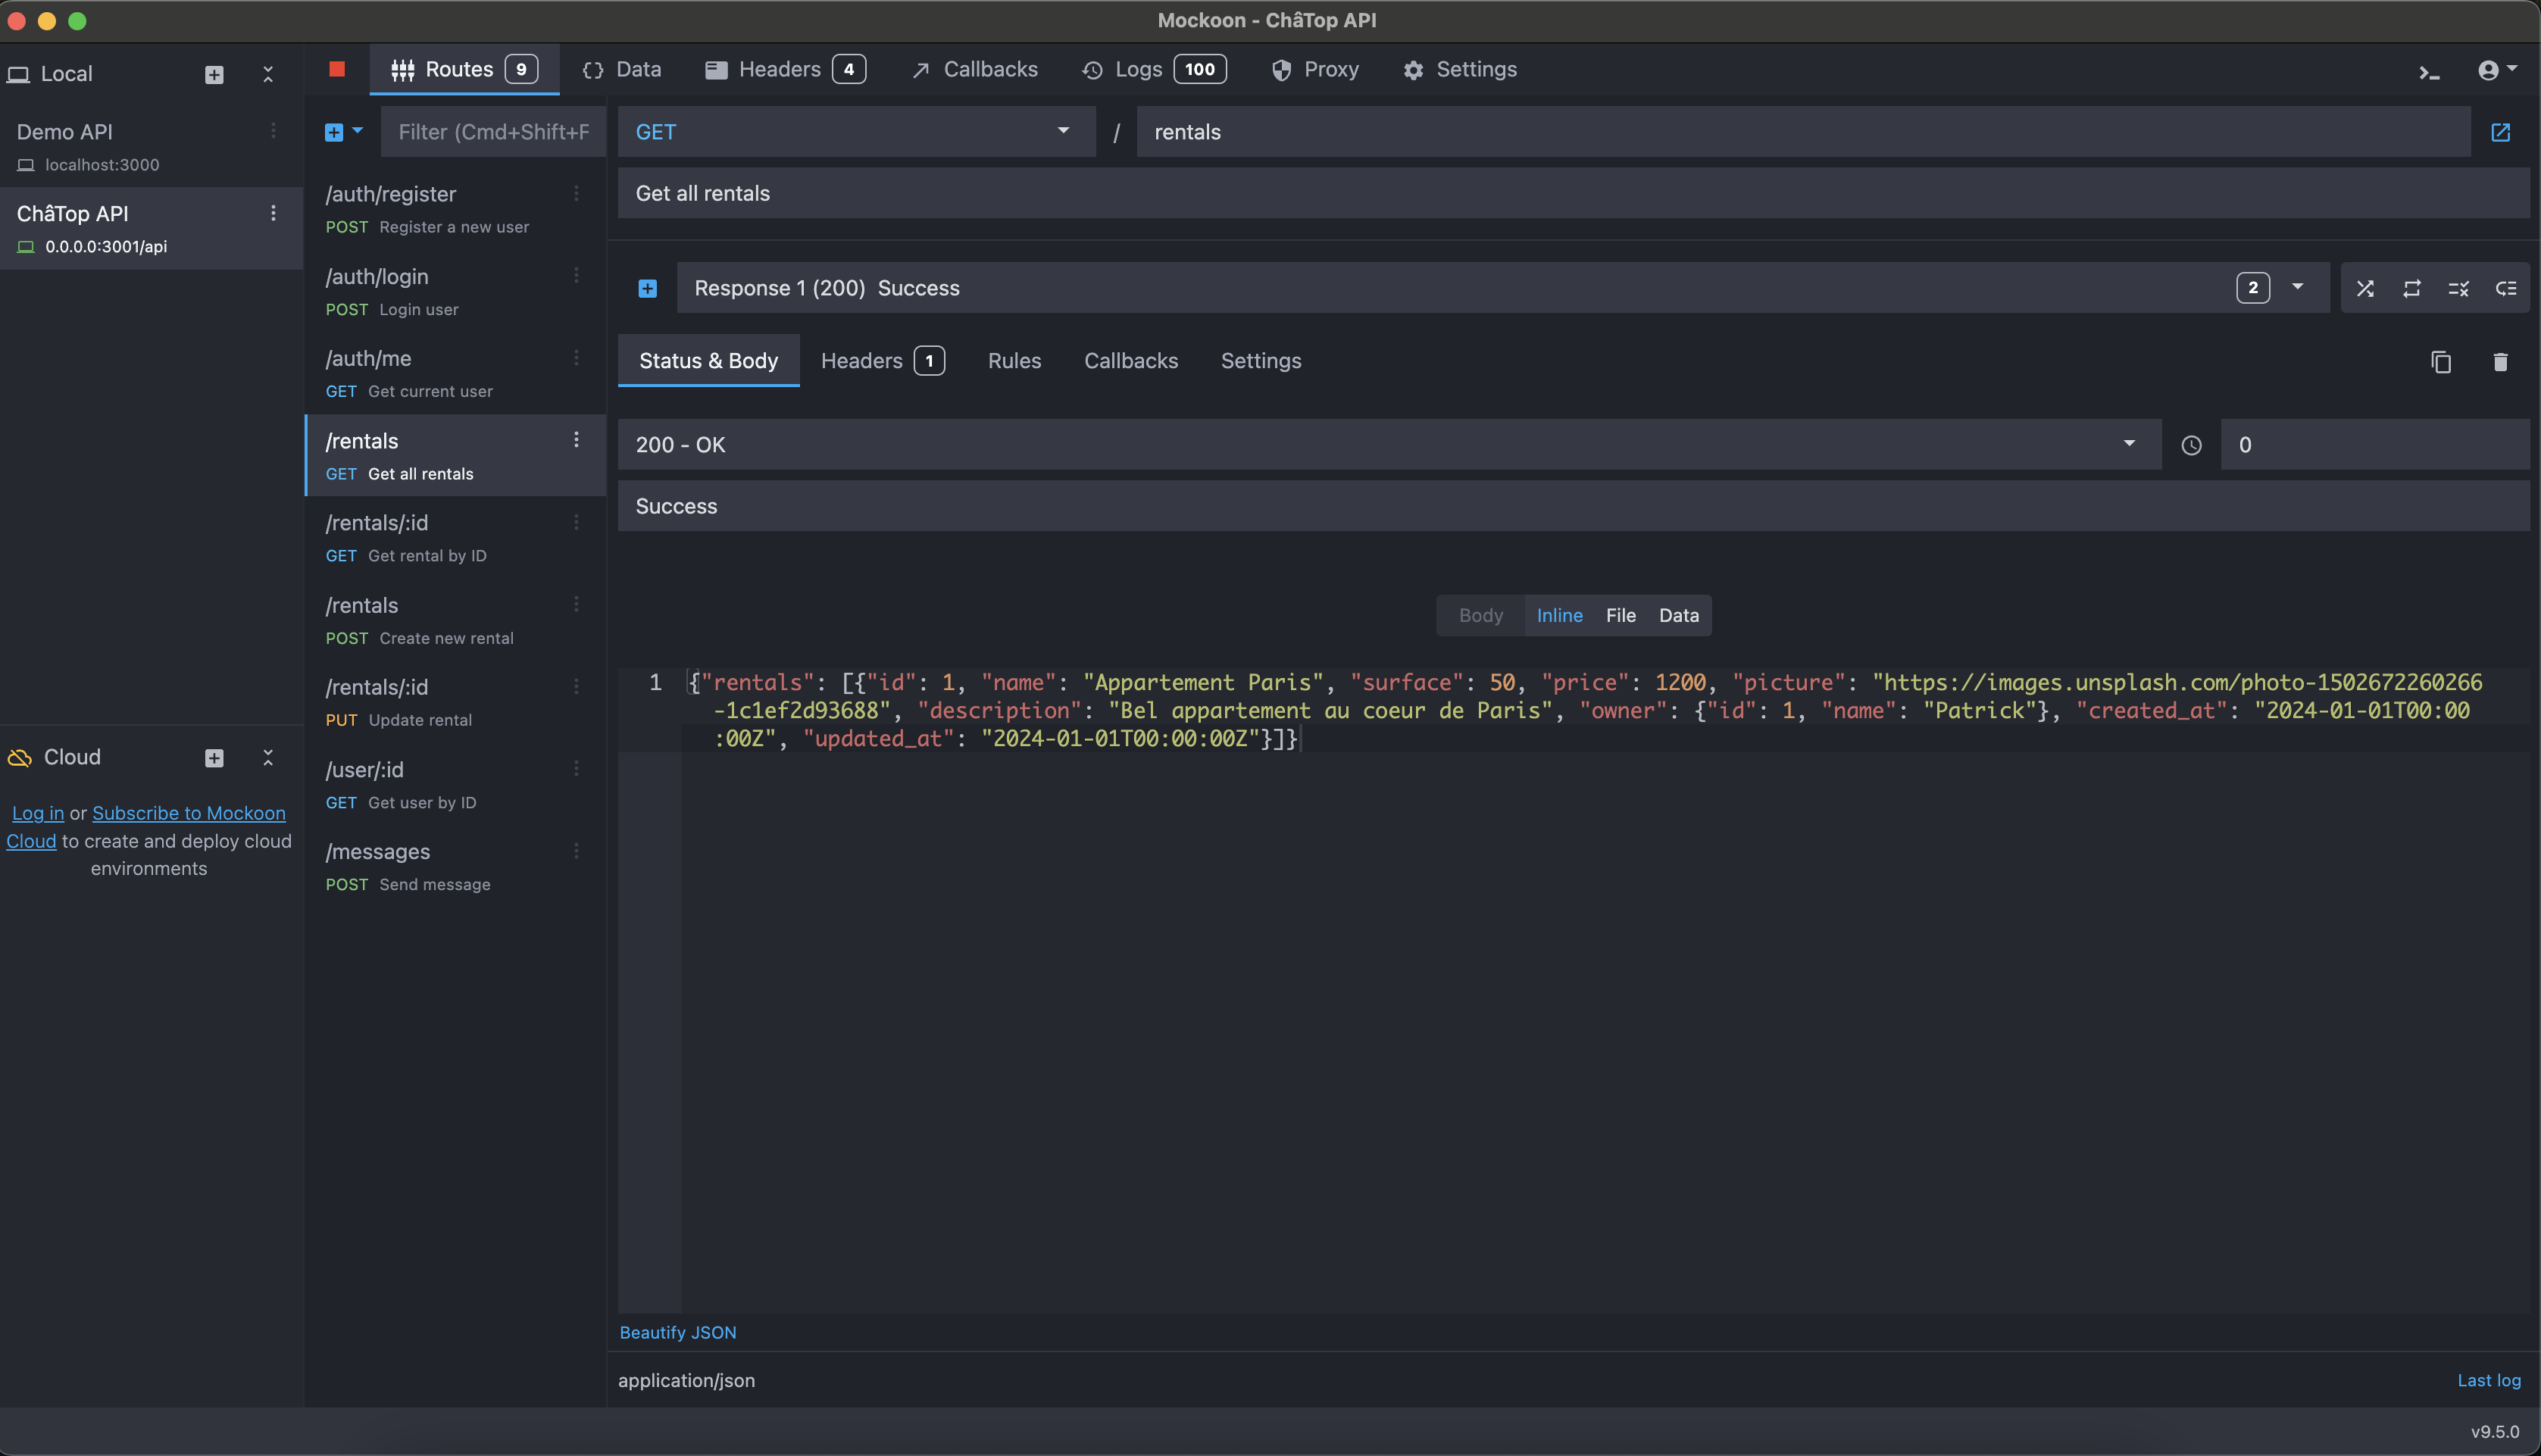Select the /messages POST route
The image size is (2541, 1456).
pyautogui.click(x=455, y=867)
